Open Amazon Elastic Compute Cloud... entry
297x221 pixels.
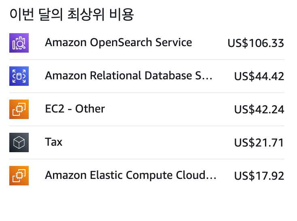pos(131,175)
